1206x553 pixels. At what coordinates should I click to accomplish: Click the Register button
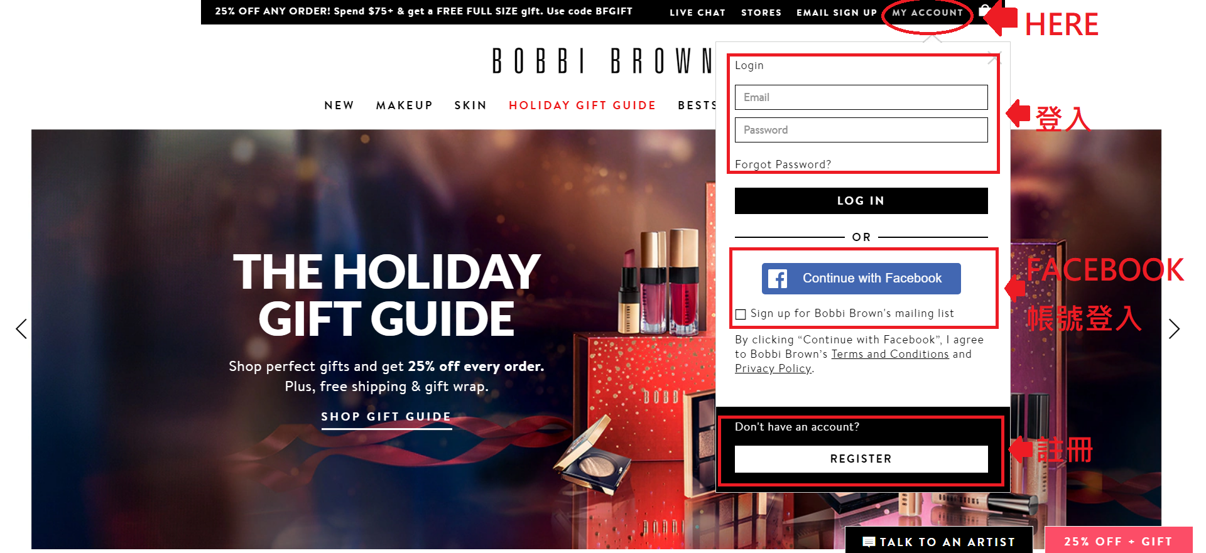click(861, 459)
